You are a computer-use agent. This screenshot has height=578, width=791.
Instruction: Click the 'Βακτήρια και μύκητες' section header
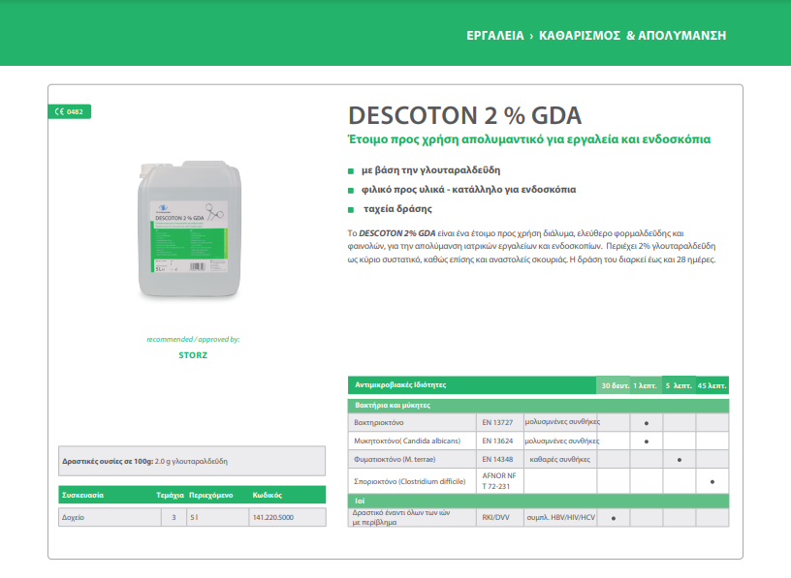(x=393, y=405)
